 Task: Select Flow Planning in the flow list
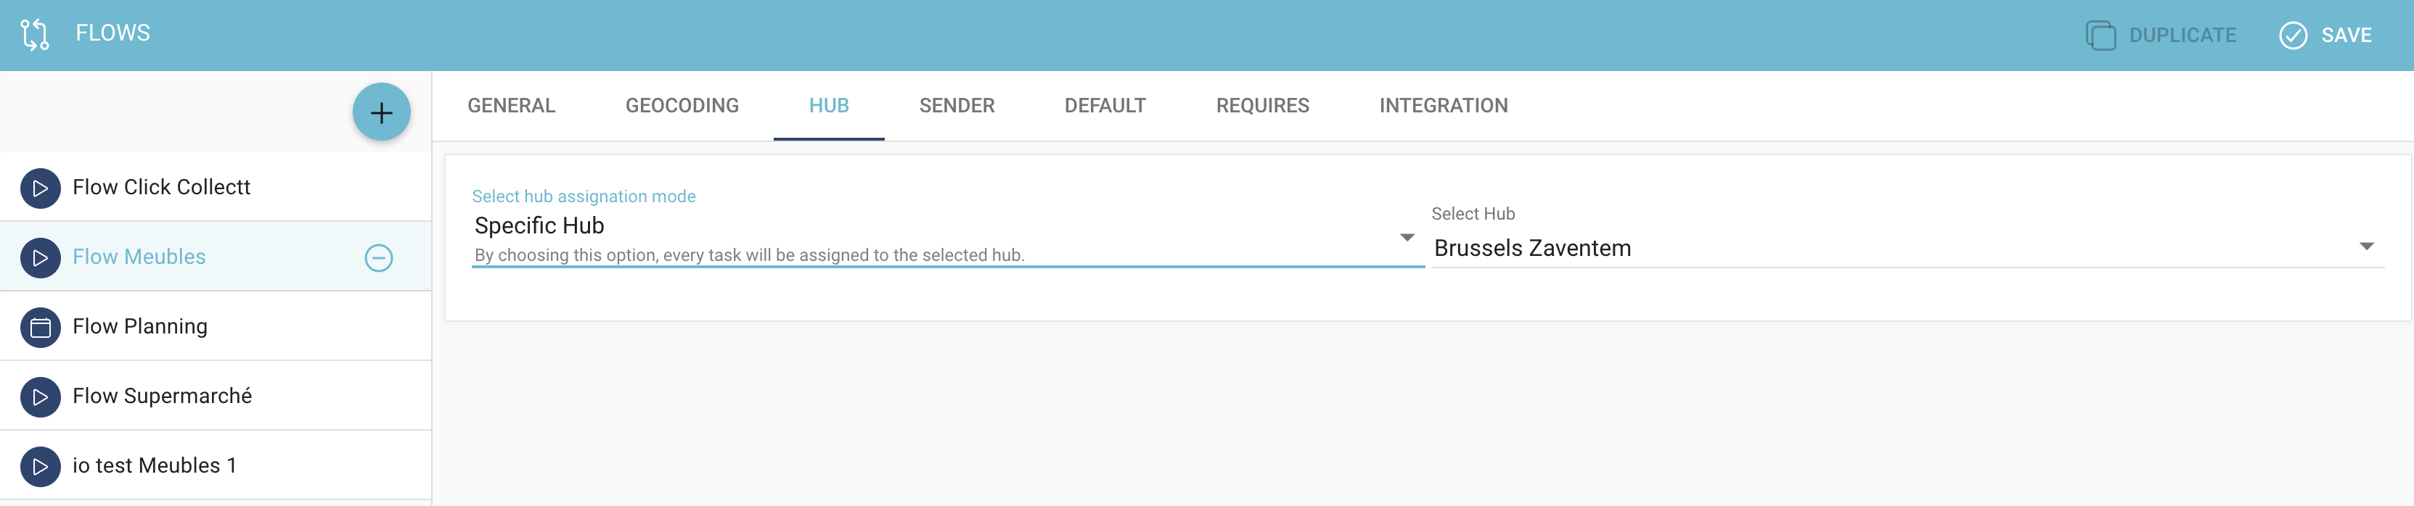(x=141, y=326)
